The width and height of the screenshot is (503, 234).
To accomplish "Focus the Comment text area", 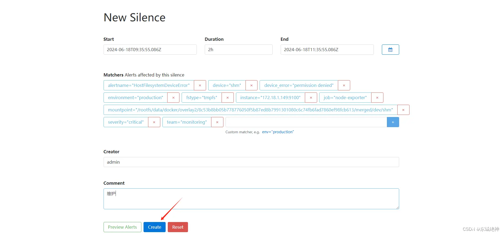I will click(x=251, y=199).
